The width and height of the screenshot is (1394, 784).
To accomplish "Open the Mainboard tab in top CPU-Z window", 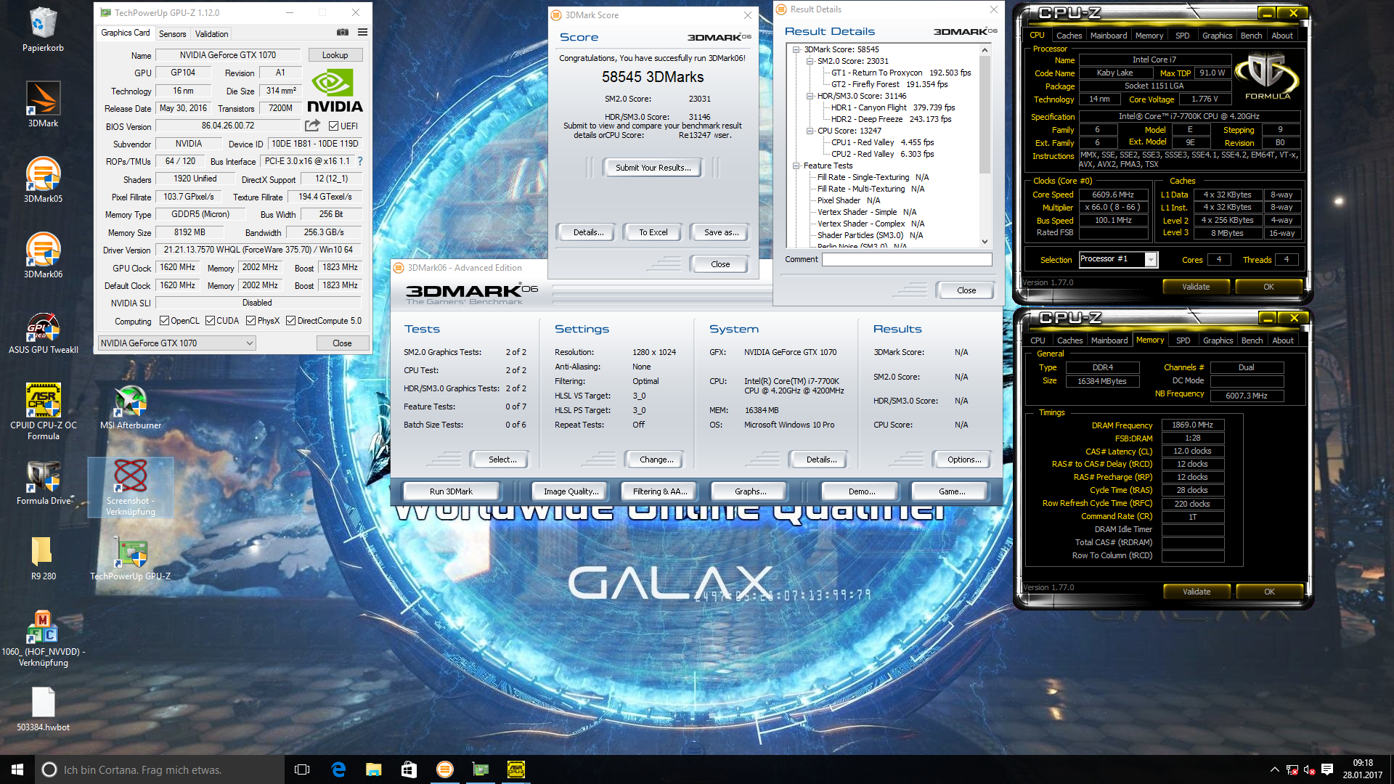I will click(x=1109, y=36).
